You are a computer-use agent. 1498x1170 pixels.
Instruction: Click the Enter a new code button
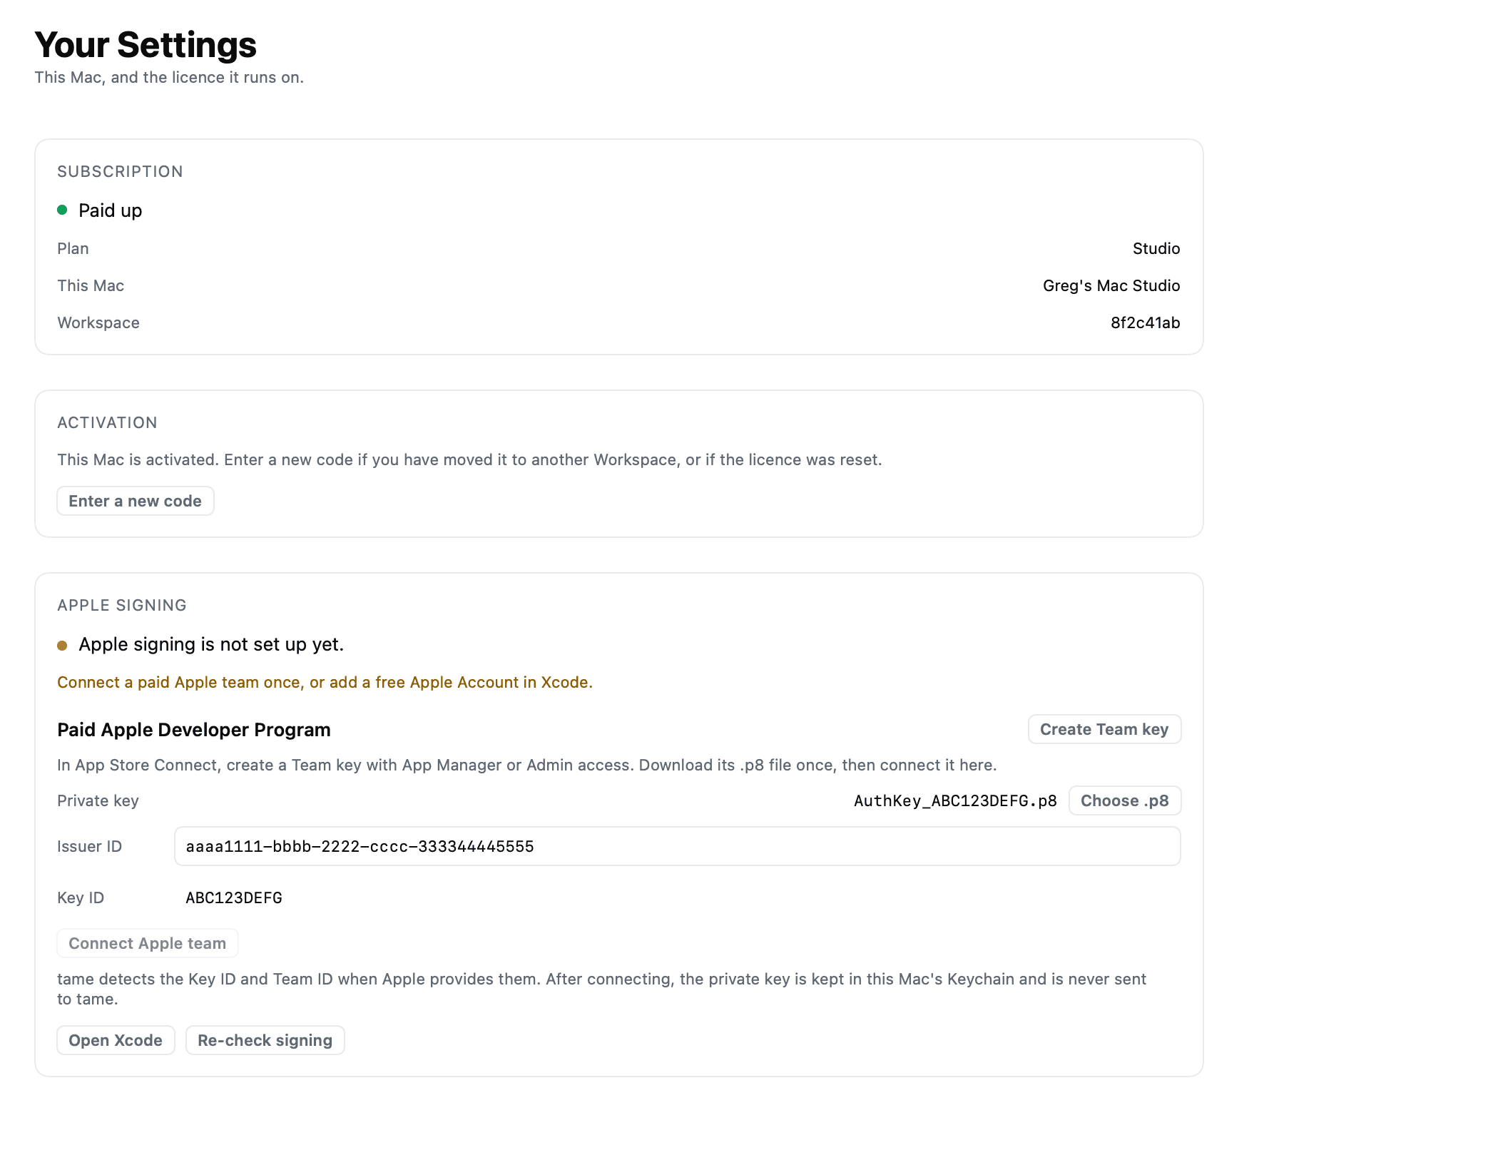136,501
